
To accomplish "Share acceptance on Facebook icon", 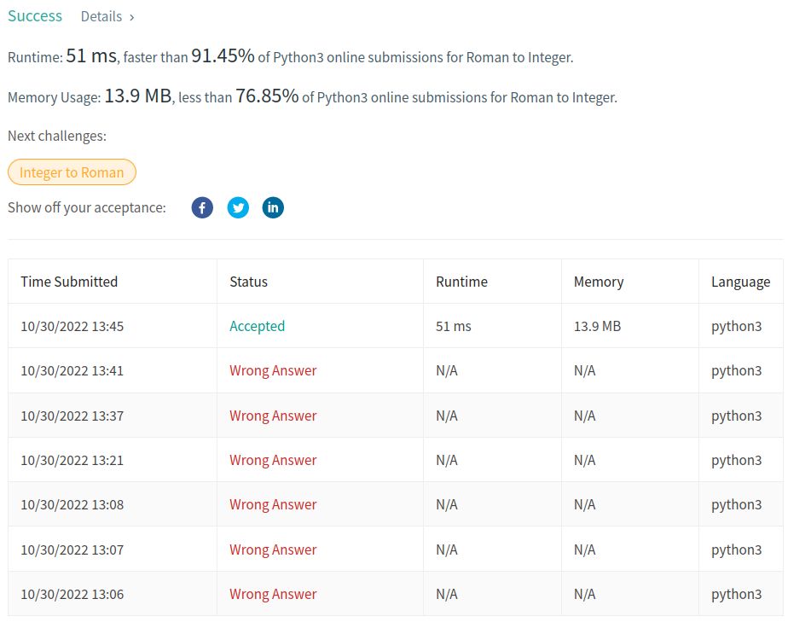I will click(202, 207).
